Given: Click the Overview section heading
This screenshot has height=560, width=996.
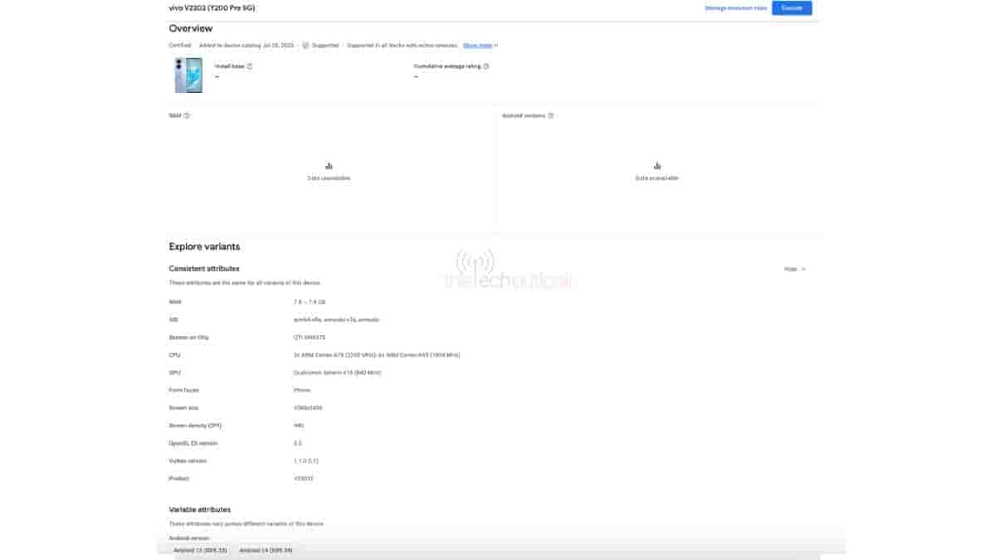Looking at the screenshot, I should [191, 28].
